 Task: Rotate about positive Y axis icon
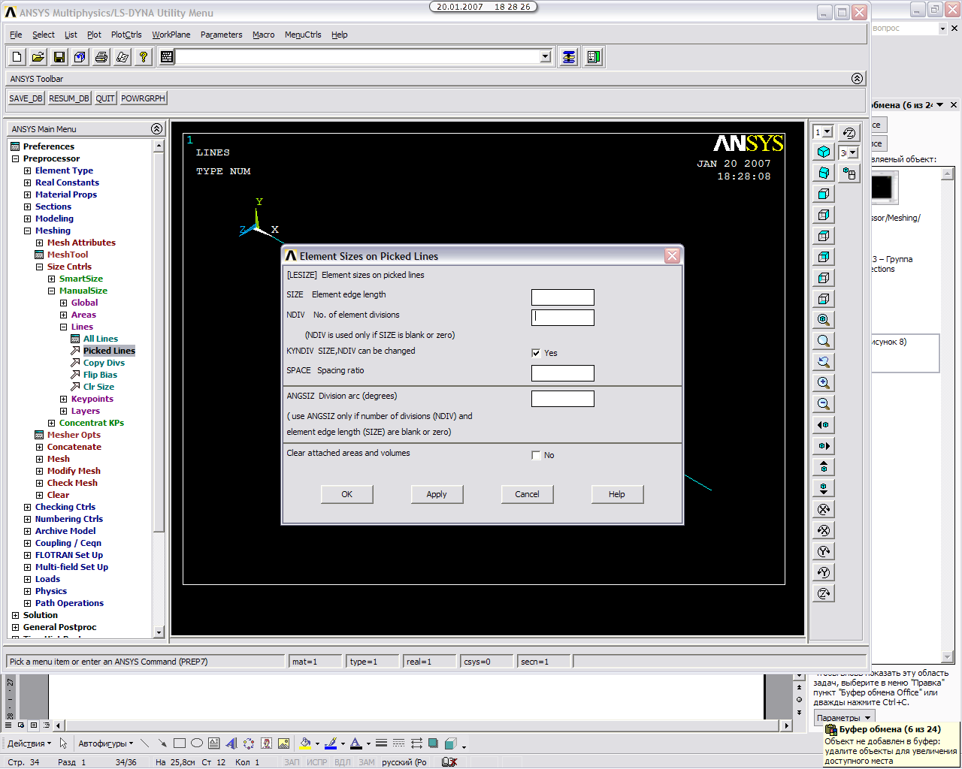coord(824,551)
